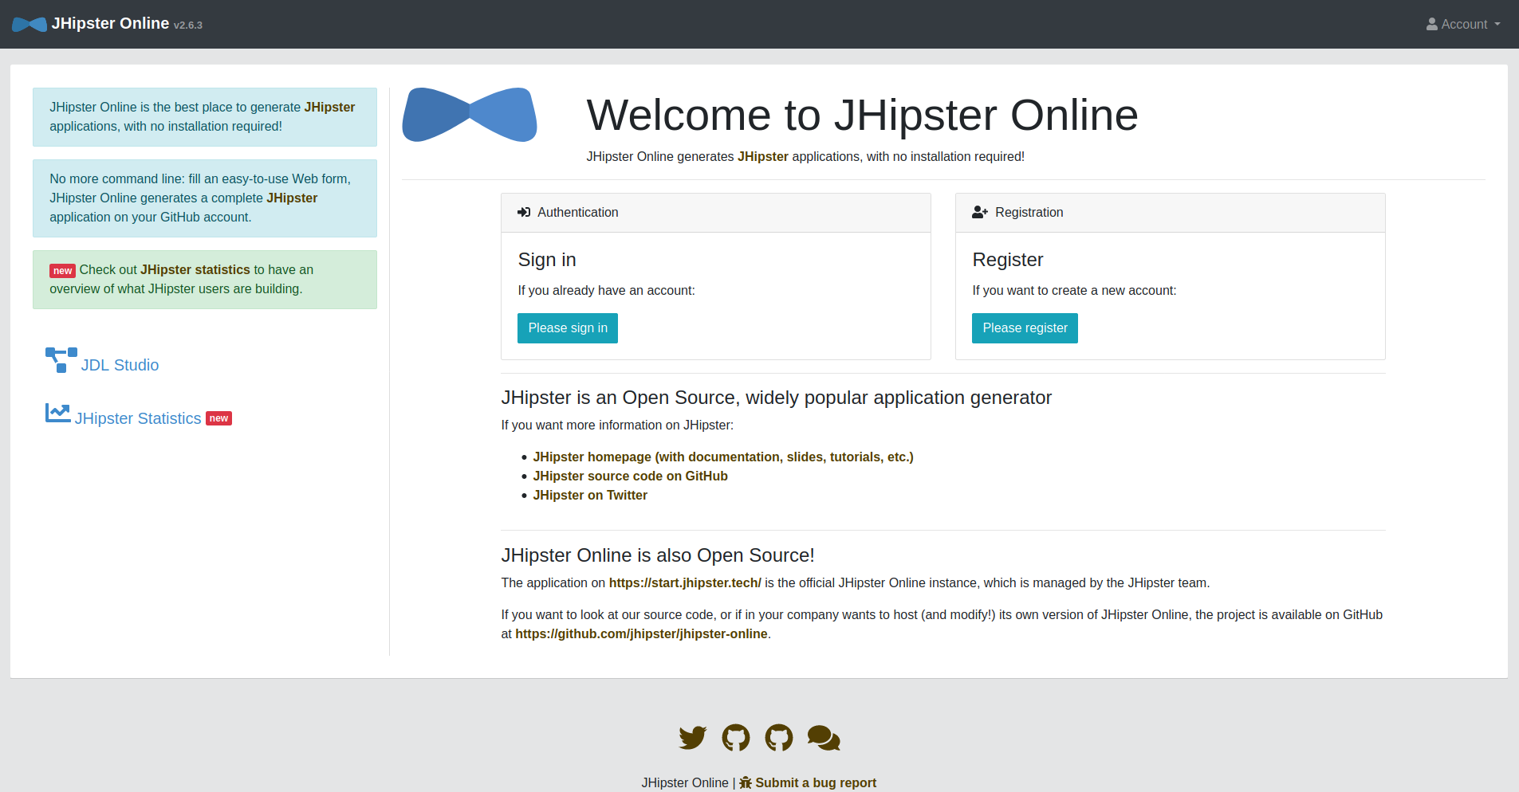Click the Please register button
Screen dimensions: 1519x792
(x=1024, y=328)
